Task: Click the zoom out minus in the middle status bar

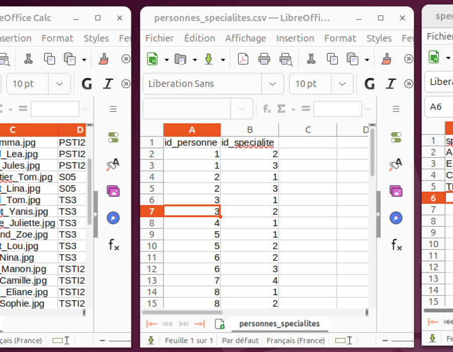Action: click(385, 340)
